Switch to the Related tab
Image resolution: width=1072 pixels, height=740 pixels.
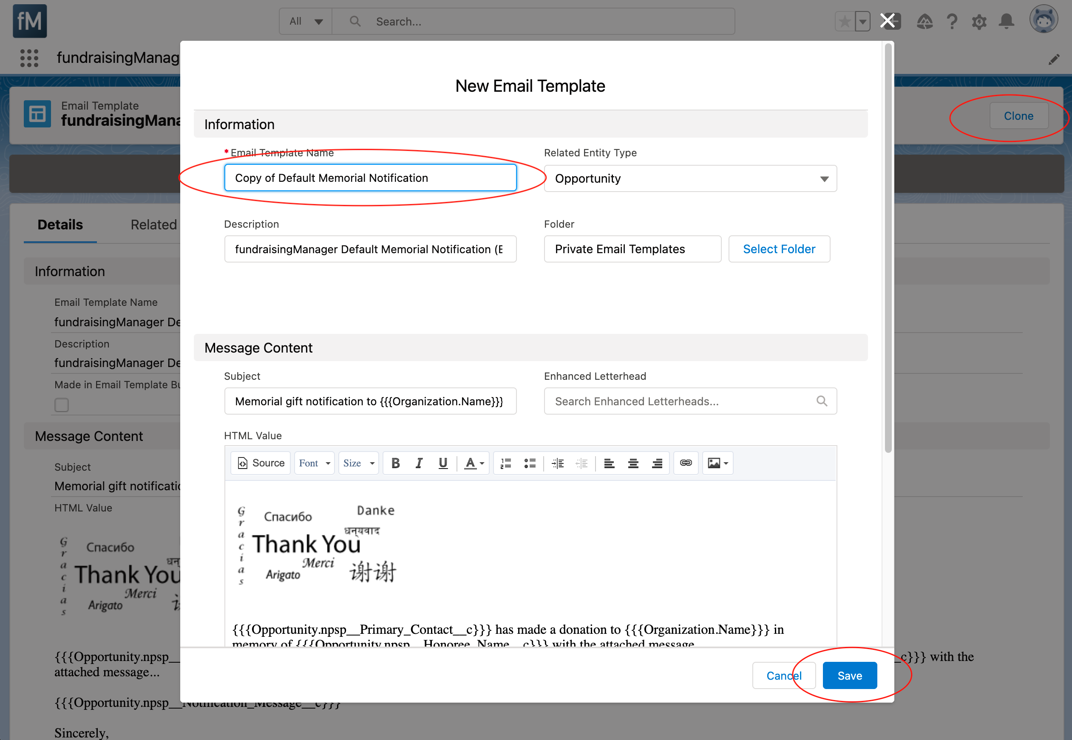(153, 225)
